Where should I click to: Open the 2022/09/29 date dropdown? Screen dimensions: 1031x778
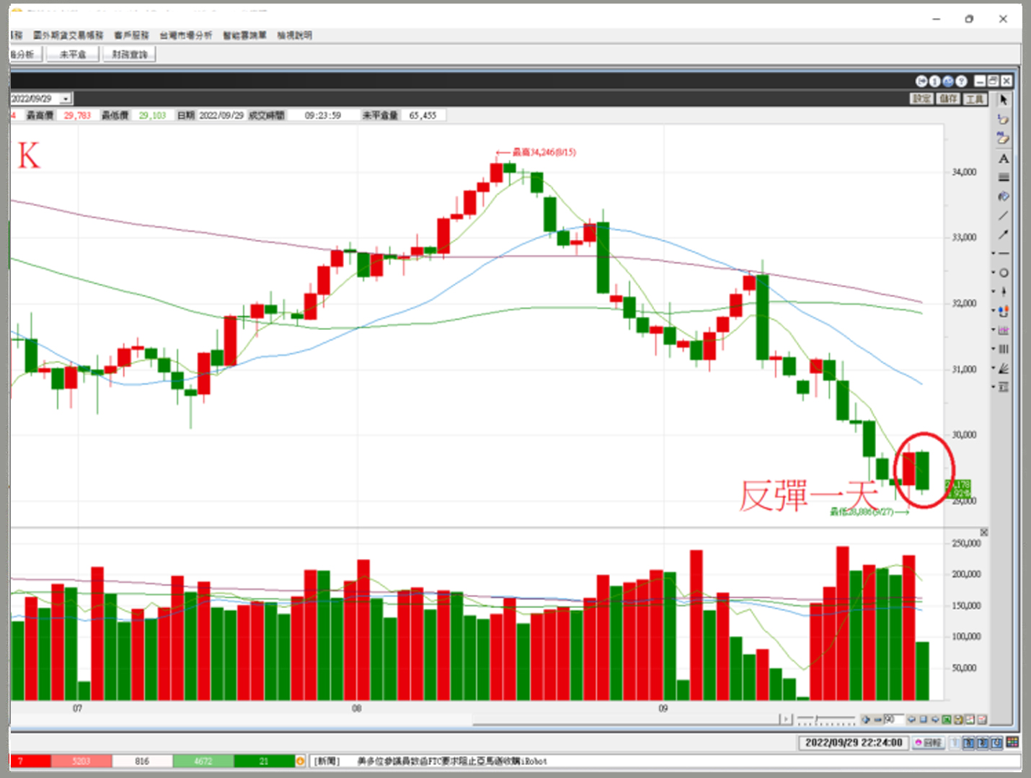66,99
